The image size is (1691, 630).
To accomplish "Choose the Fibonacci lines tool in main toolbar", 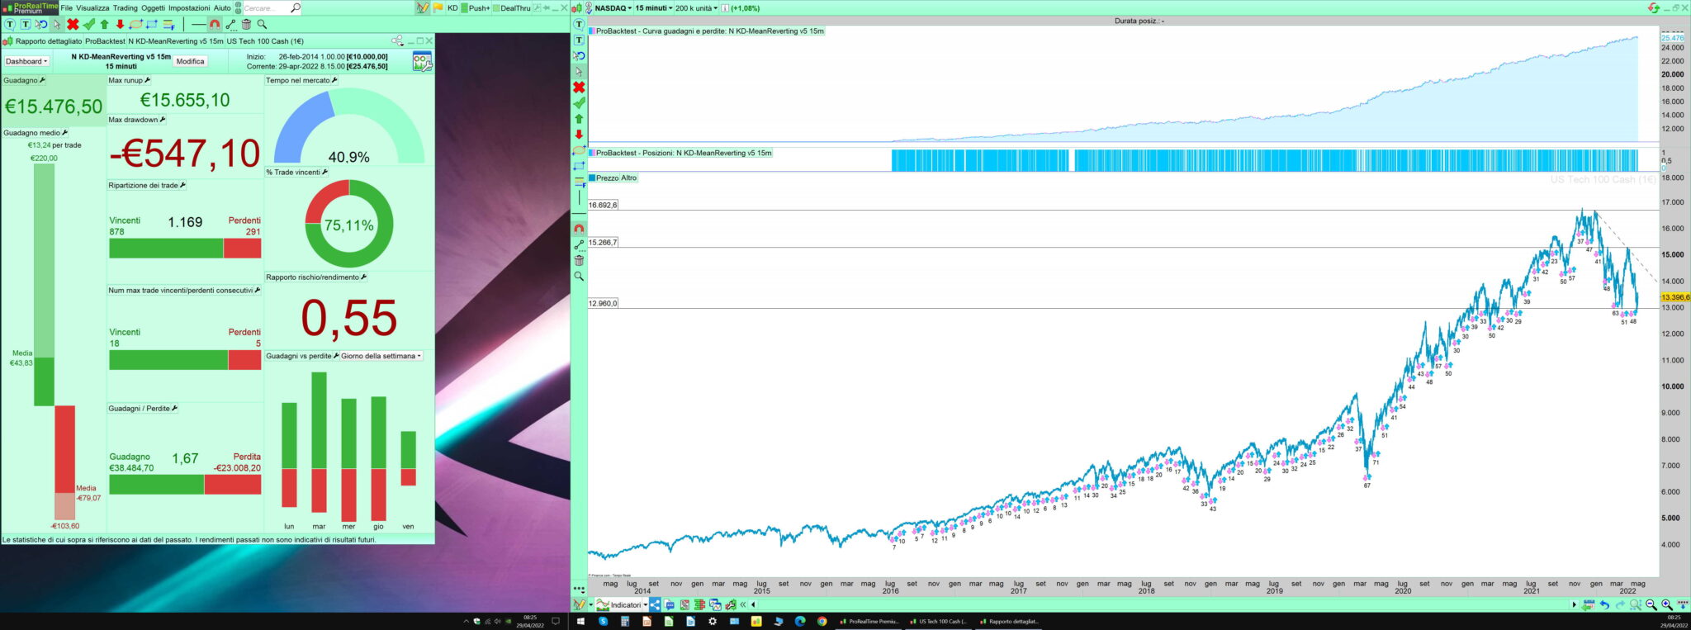I will pyautogui.click(x=168, y=25).
